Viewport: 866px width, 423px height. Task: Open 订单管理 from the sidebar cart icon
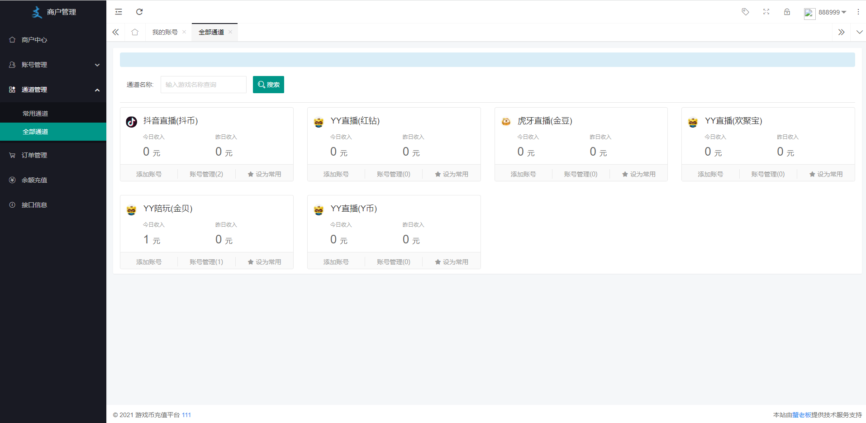33,155
